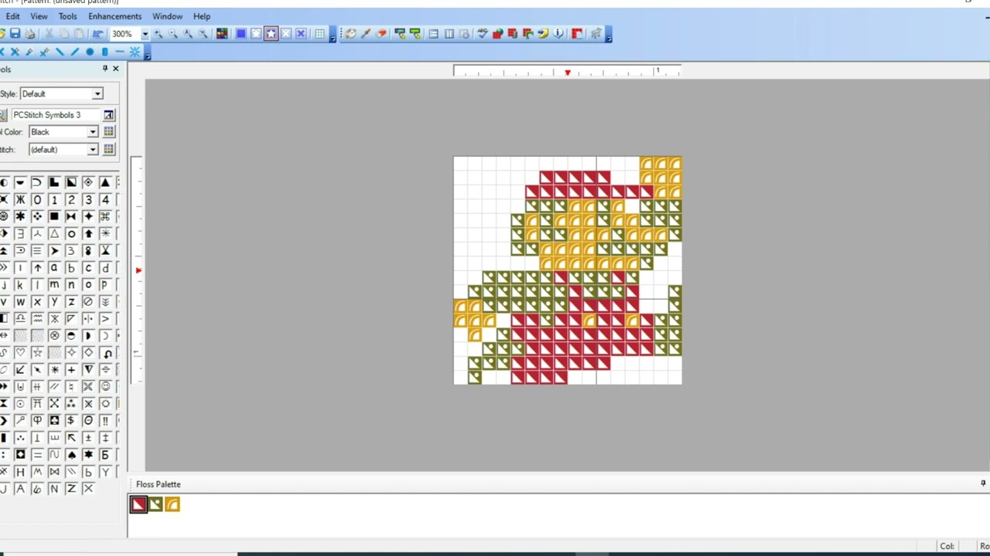Choose the heart outline symbol
The image size is (990, 556).
pyautogui.click(x=20, y=352)
